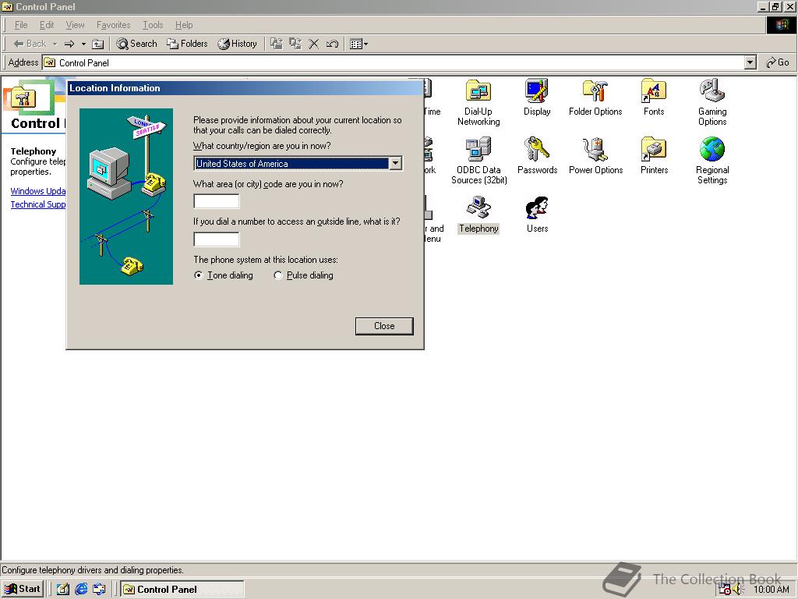Open ODBC Data Sources (32bit) icon
Viewport: 798px width, 599px height.
pos(478,161)
